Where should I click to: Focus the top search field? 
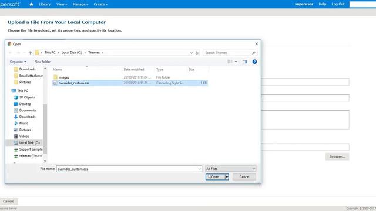(362, 4)
